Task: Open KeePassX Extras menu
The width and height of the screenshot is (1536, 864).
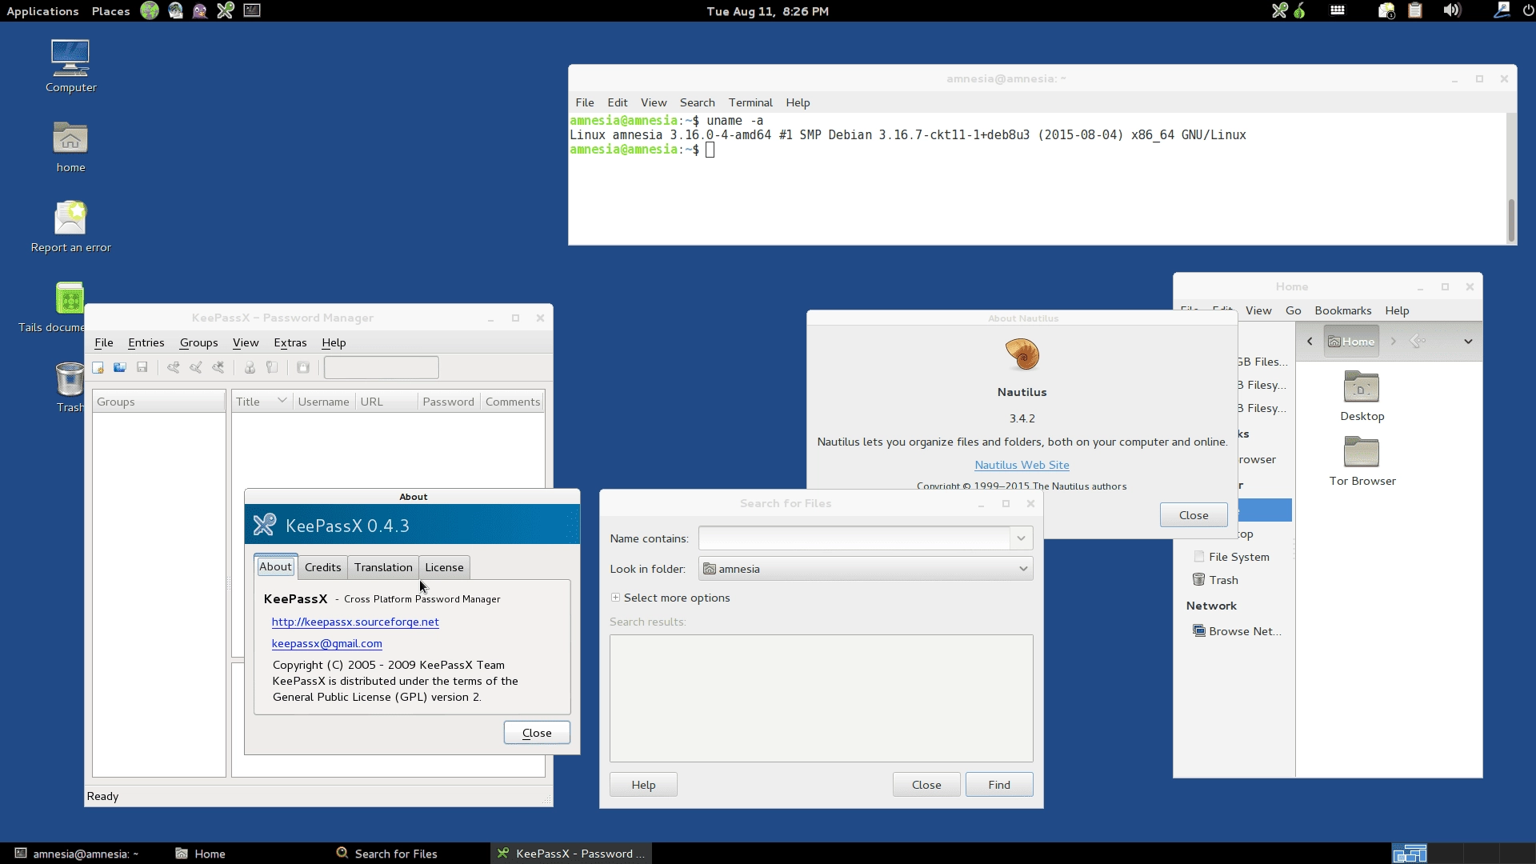Action: coord(290,342)
